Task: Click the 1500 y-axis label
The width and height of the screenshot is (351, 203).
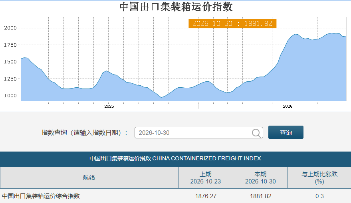Action: tap(10, 62)
